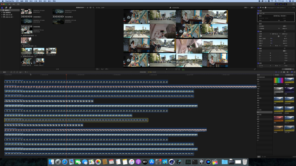Switch to the Audio inspector speaker icon
Image resolution: width=296 pixels, height=166 pixels.
(x=263, y=8)
